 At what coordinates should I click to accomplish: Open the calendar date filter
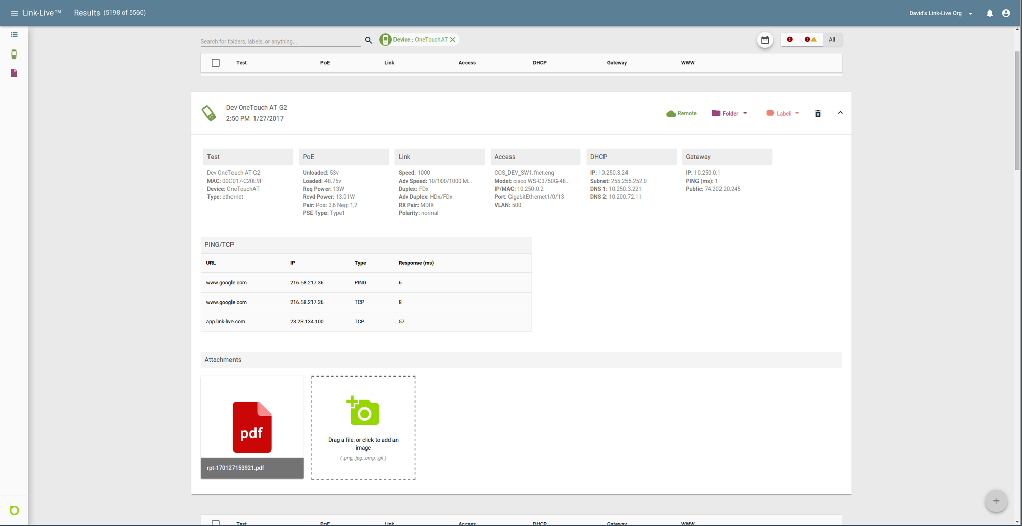point(764,40)
